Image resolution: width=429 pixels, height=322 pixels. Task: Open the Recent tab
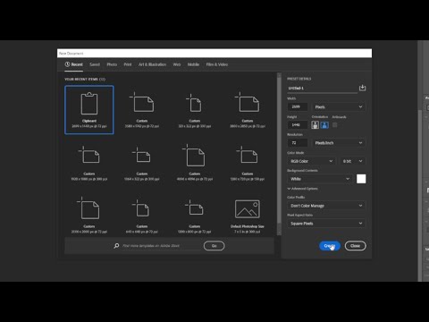tap(74, 64)
